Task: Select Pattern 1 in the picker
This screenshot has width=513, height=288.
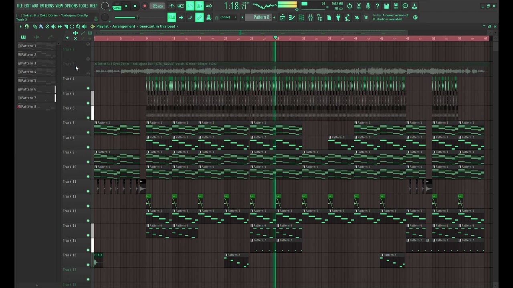Action: (x=36, y=46)
